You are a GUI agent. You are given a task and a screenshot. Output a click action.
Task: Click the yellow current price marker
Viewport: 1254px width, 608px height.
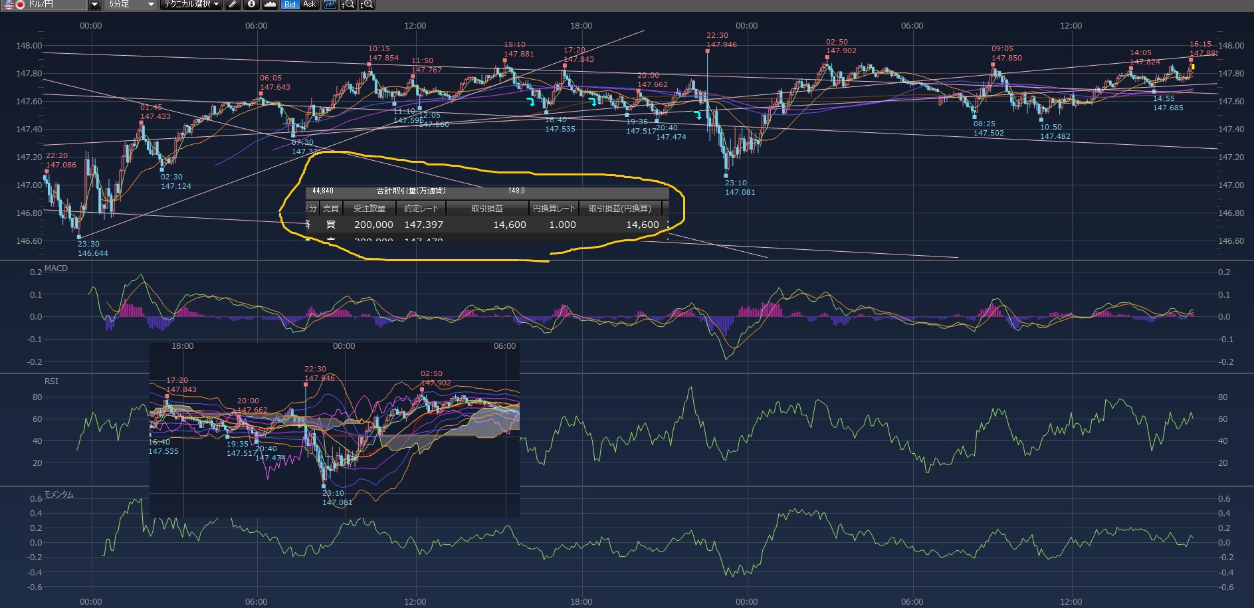[1193, 66]
